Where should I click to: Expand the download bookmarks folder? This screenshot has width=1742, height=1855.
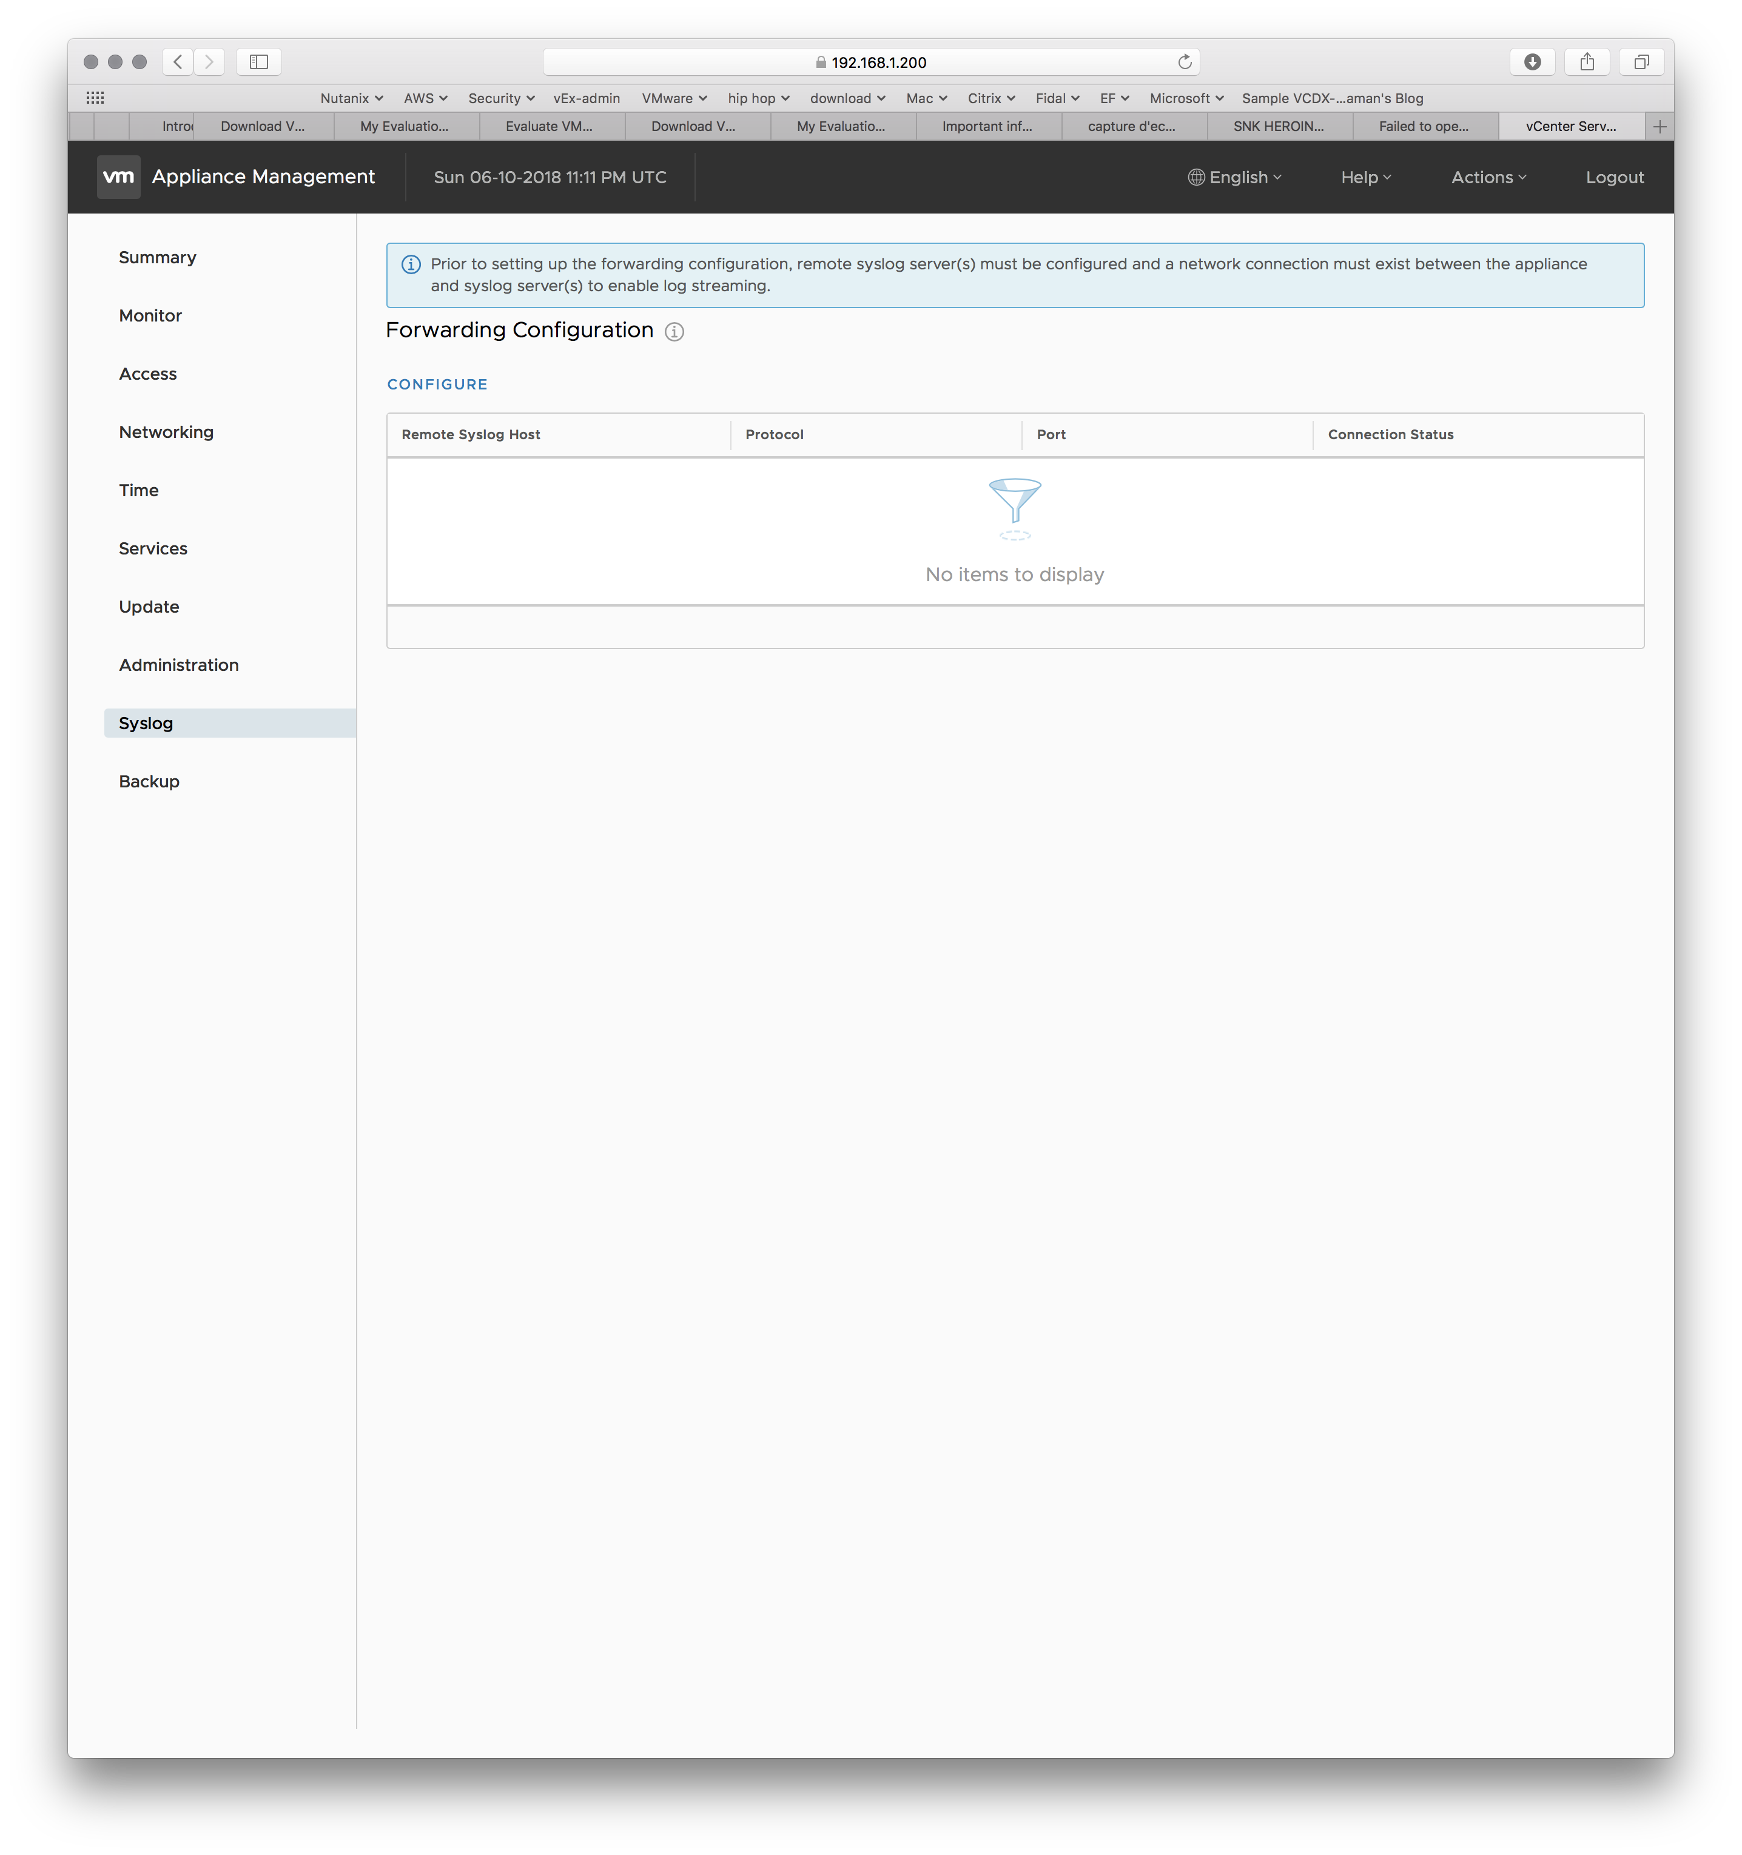pos(847,98)
